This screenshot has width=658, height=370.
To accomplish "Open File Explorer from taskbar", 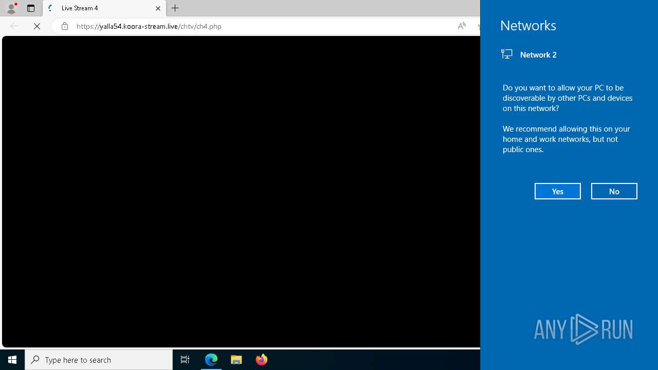I will pyautogui.click(x=236, y=360).
